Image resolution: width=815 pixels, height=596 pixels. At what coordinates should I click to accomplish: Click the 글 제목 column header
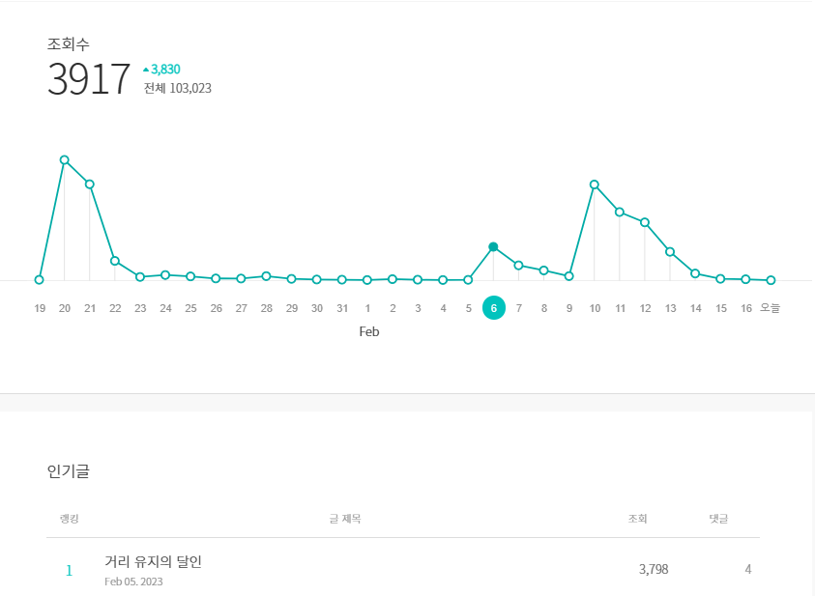coord(344,520)
